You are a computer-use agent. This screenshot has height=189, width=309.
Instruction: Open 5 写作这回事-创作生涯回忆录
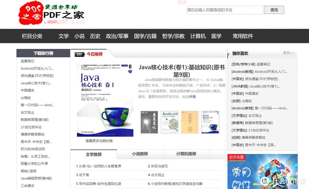(98, 184)
